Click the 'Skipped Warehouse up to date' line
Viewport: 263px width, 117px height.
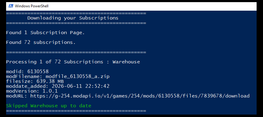tap(49, 106)
